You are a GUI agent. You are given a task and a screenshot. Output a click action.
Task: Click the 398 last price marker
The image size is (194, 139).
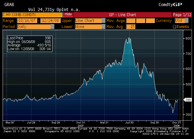coord(187,100)
